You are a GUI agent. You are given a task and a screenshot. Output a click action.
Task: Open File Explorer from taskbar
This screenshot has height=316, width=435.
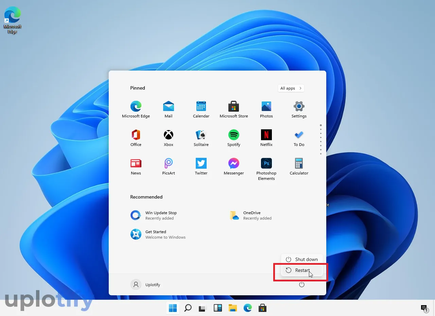coord(233,308)
